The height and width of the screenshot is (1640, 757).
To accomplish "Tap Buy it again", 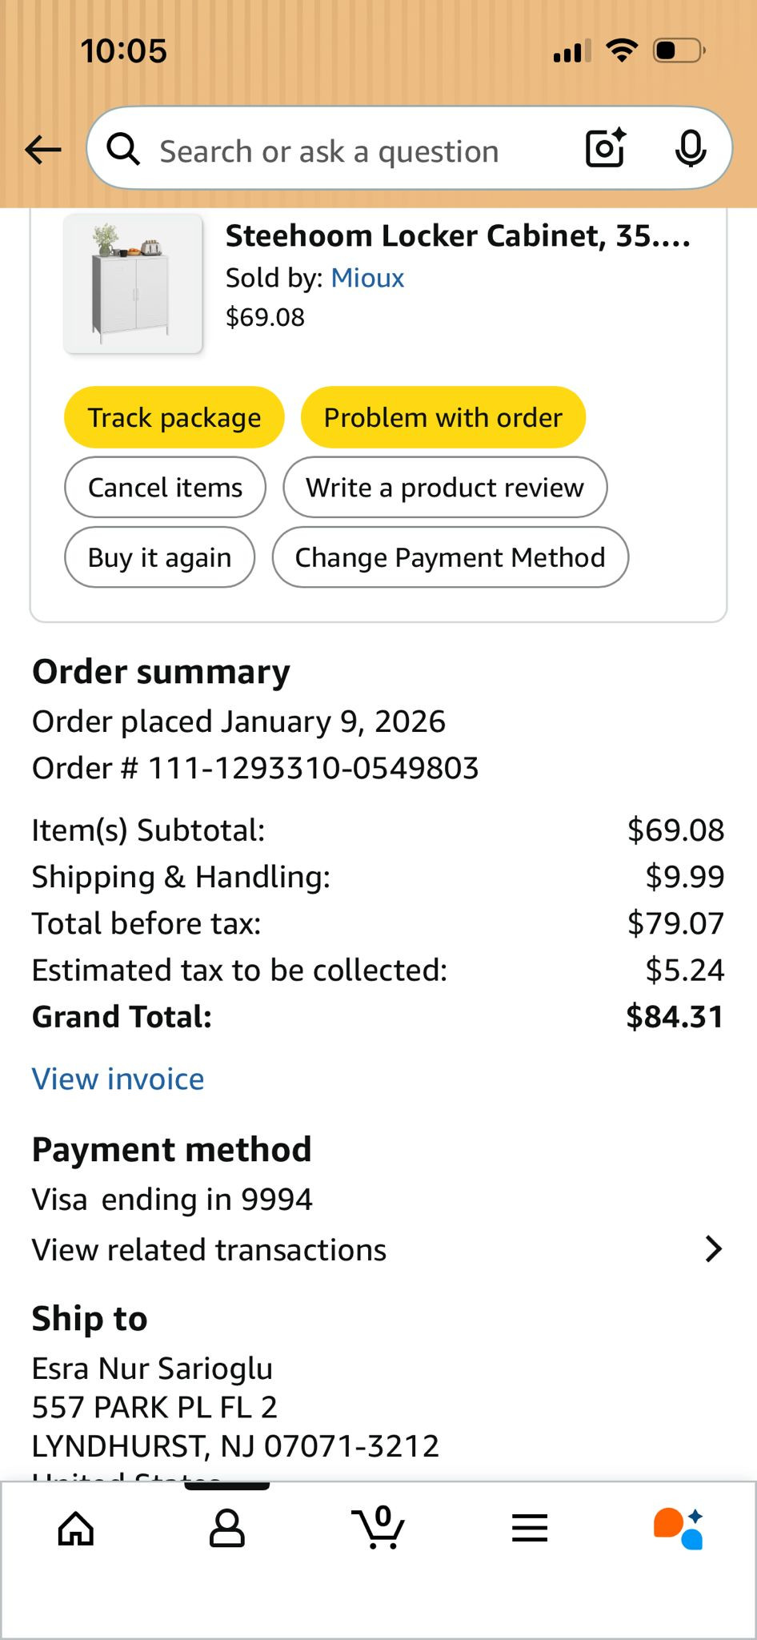I will (x=159, y=557).
